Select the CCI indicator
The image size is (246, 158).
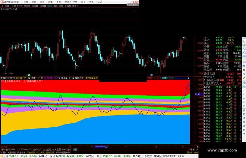click(30, 150)
